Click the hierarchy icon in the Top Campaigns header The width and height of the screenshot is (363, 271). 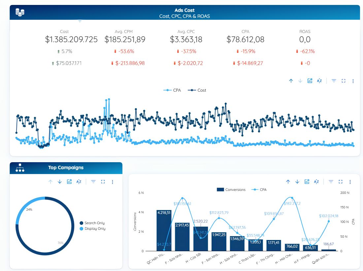point(20,167)
